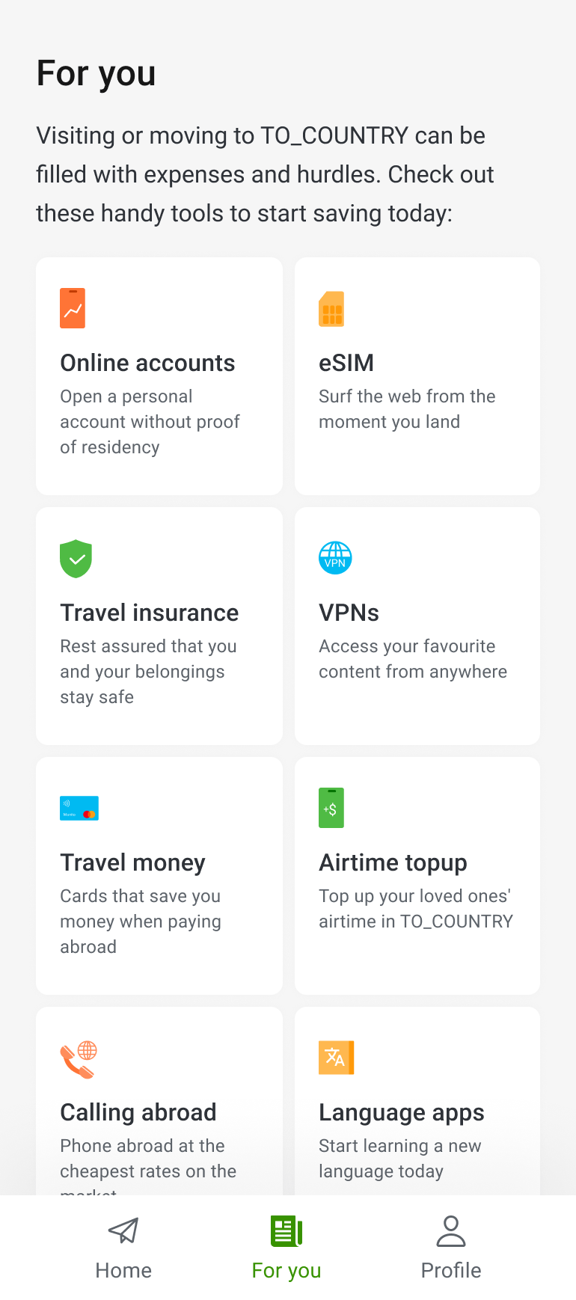The height and width of the screenshot is (1300, 576).
Task: Open the VPNs card description text
Action: point(413,659)
